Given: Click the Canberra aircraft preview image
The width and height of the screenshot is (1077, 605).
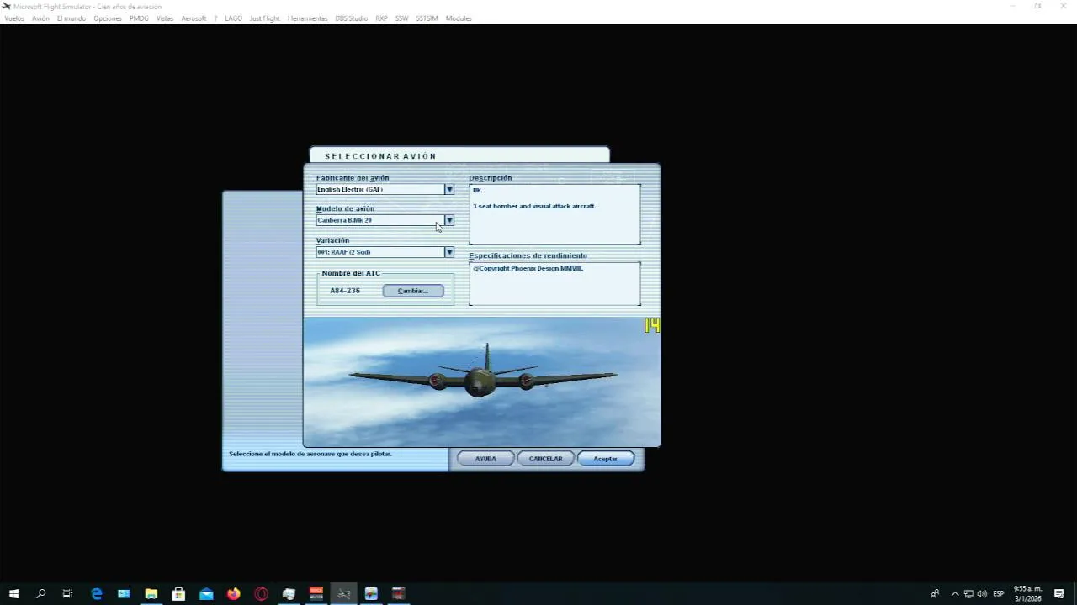Looking at the screenshot, I should point(482,381).
